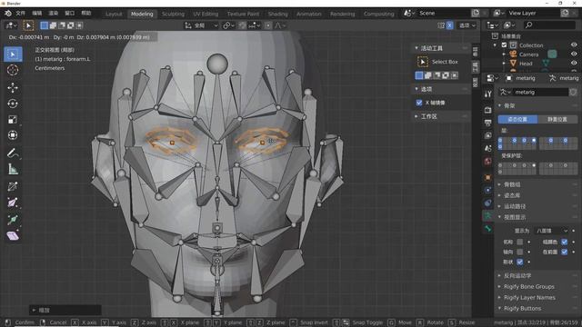The width and height of the screenshot is (582, 327).
Task: Pick the Bone Size tool
Action: click(13, 203)
